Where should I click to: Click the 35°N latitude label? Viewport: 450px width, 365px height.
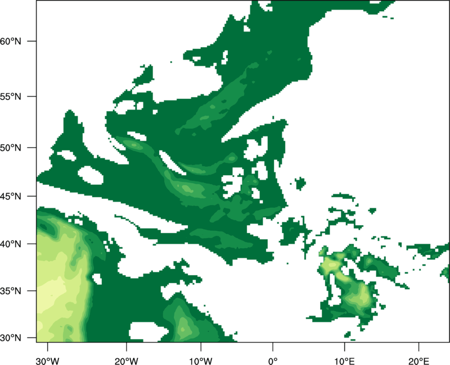coord(11,291)
